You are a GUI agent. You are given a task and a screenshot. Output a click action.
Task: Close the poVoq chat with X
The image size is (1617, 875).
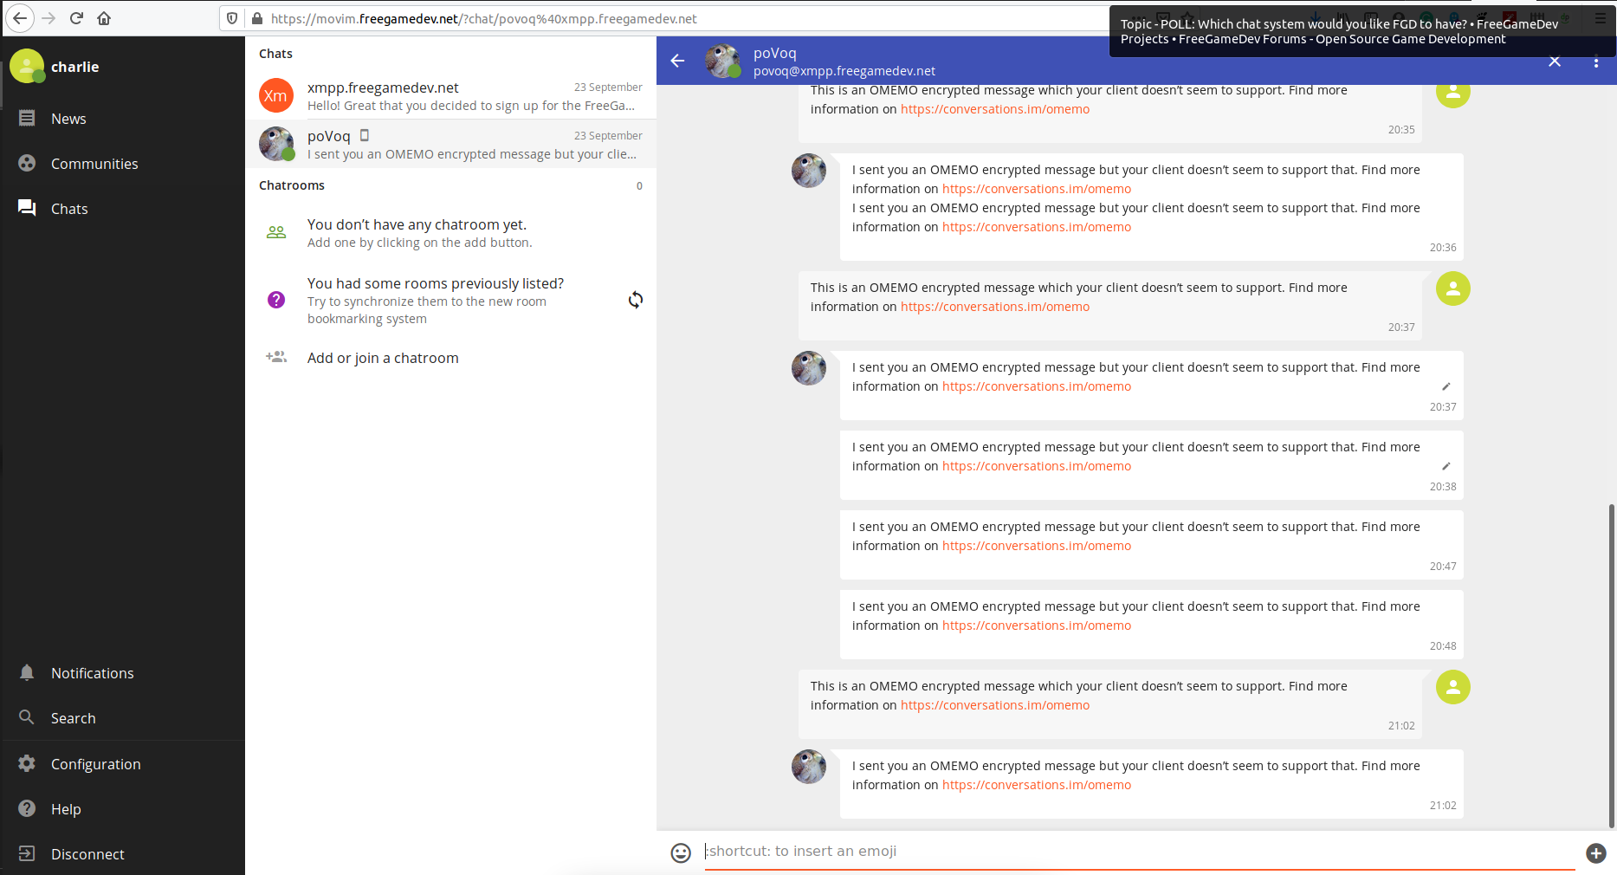pyautogui.click(x=1555, y=62)
